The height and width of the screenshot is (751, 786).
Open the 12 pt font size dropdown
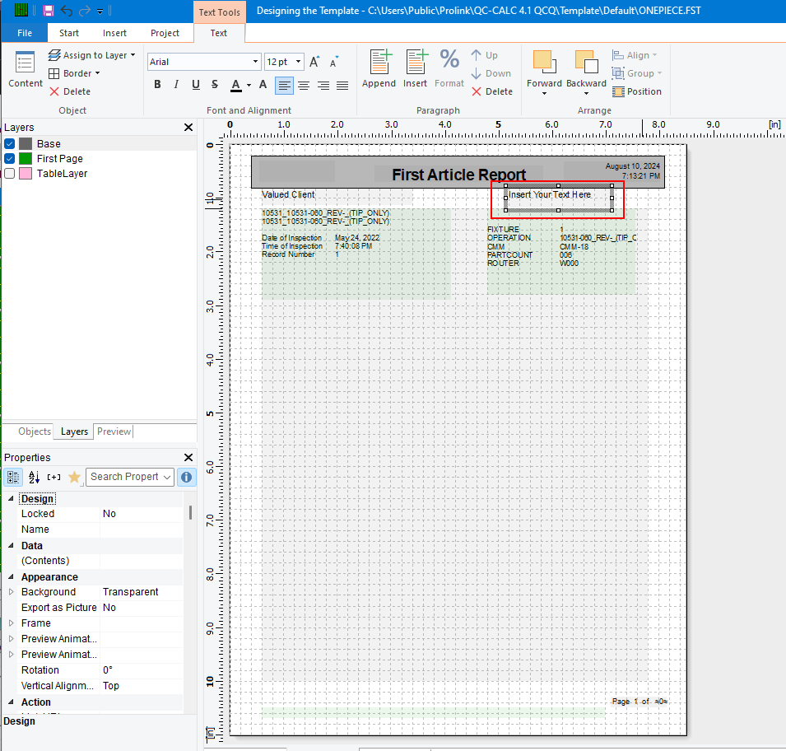click(x=296, y=62)
